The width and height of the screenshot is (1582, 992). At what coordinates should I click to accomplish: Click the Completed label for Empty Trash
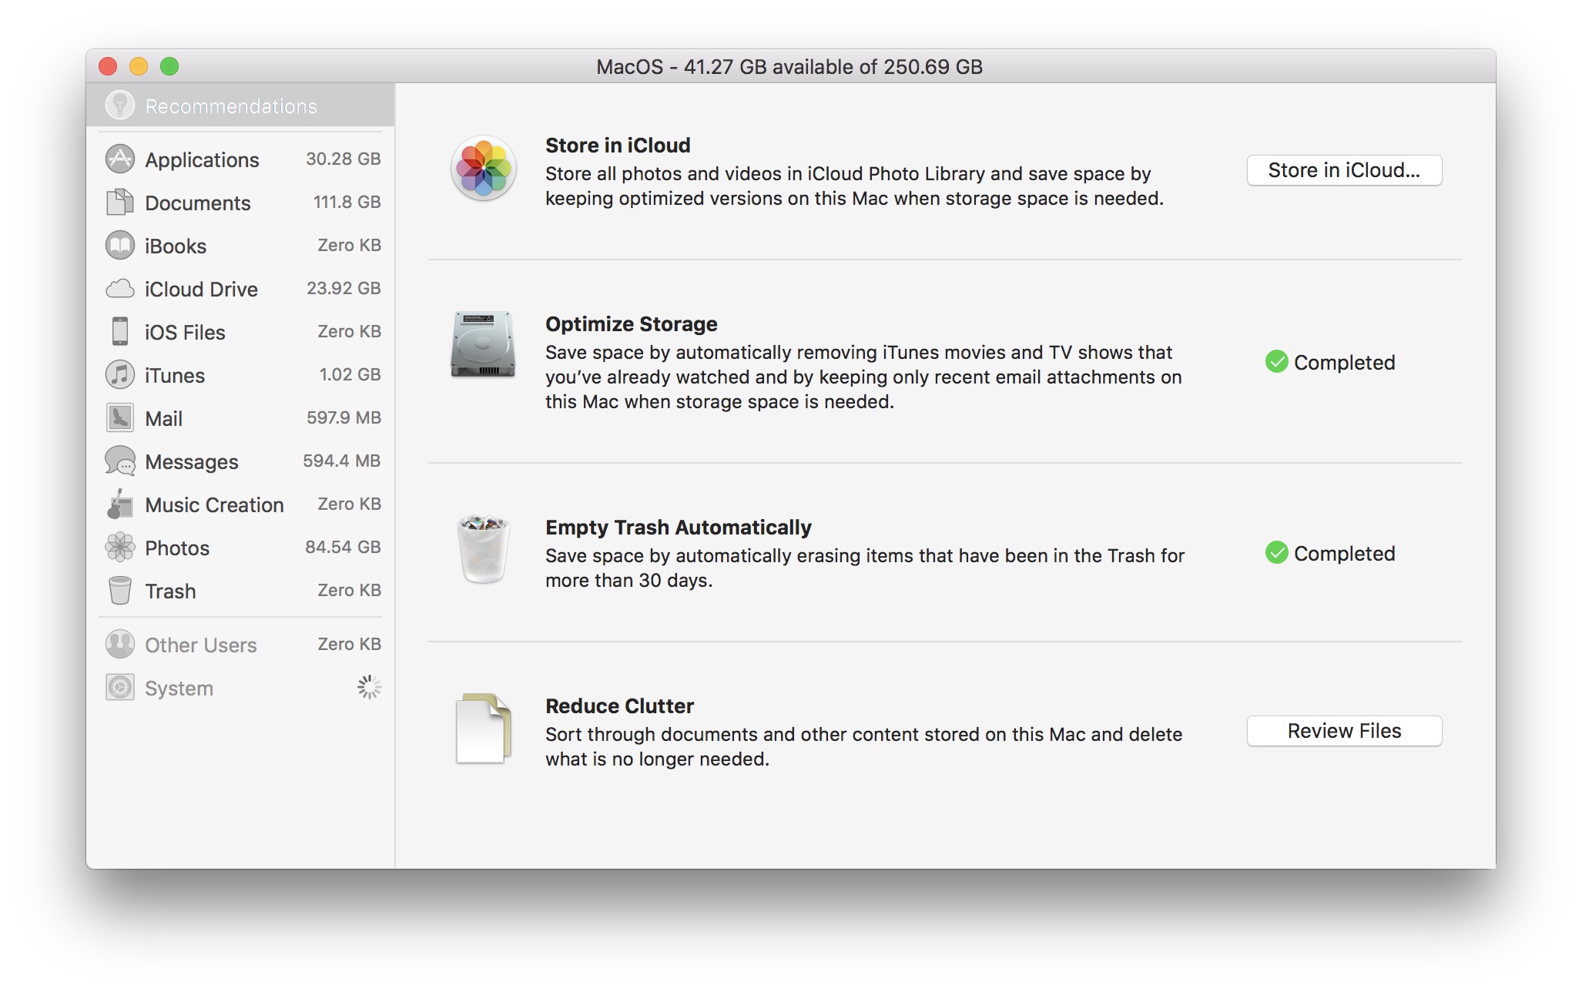pyautogui.click(x=1344, y=553)
